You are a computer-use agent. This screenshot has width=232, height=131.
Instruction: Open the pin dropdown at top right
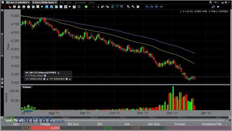coord(216,2)
